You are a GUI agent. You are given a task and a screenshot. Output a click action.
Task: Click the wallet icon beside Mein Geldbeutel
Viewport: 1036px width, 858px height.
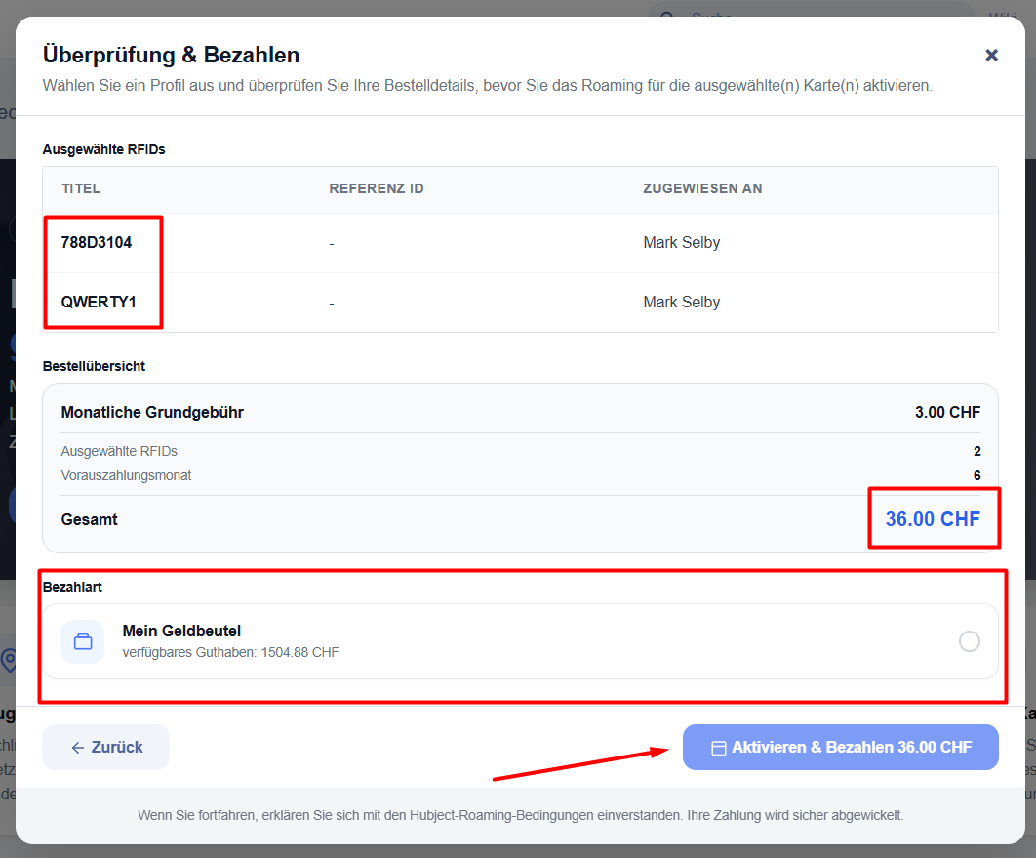[83, 641]
